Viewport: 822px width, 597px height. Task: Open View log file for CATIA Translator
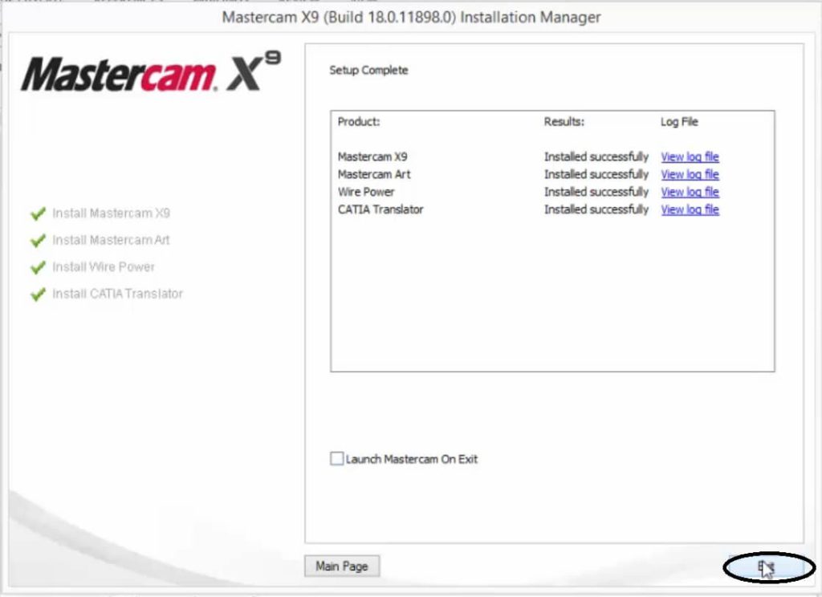pos(690,209)
